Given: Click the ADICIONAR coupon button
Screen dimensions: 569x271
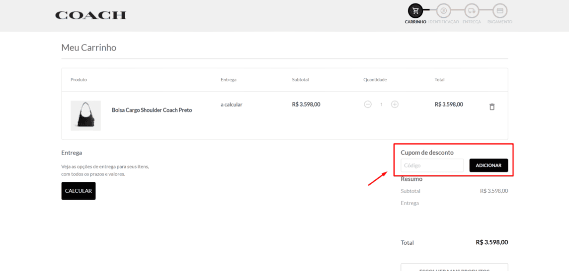Looking at the screenshot, I should pyautogui.click(x=489, y=165).
